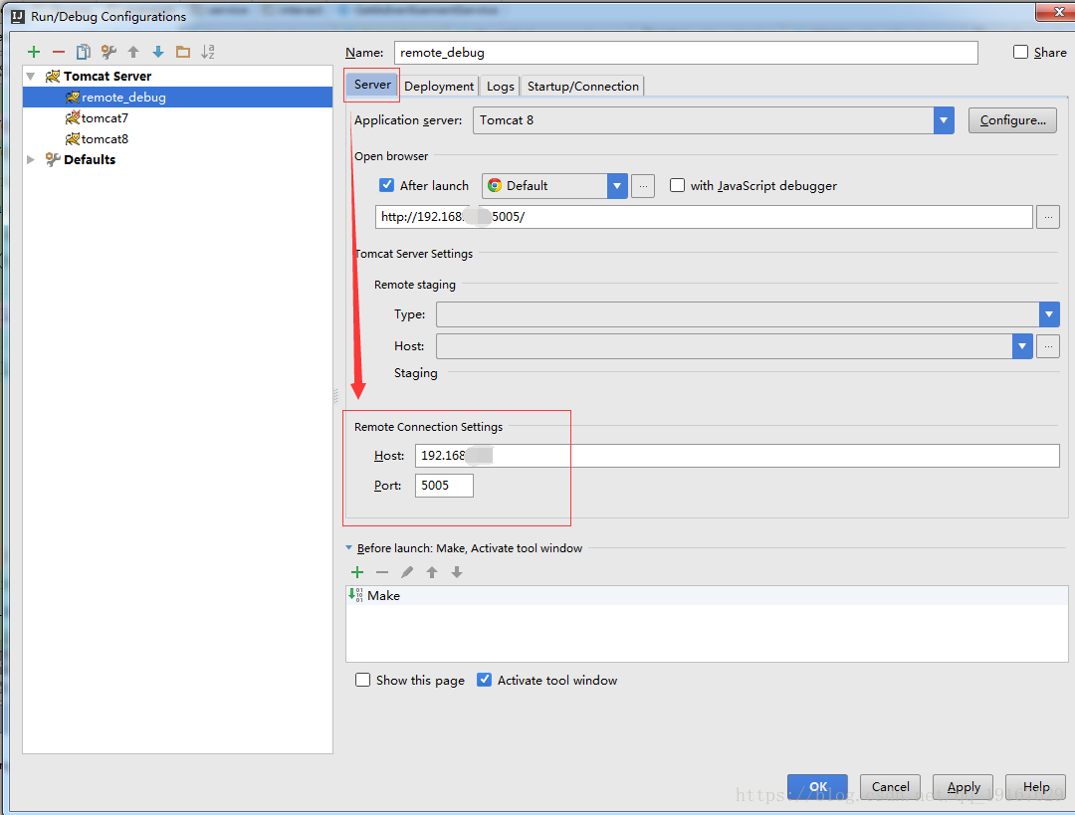Confirm with the OK button
This screenshot has width=1075, height=815.
818,787
